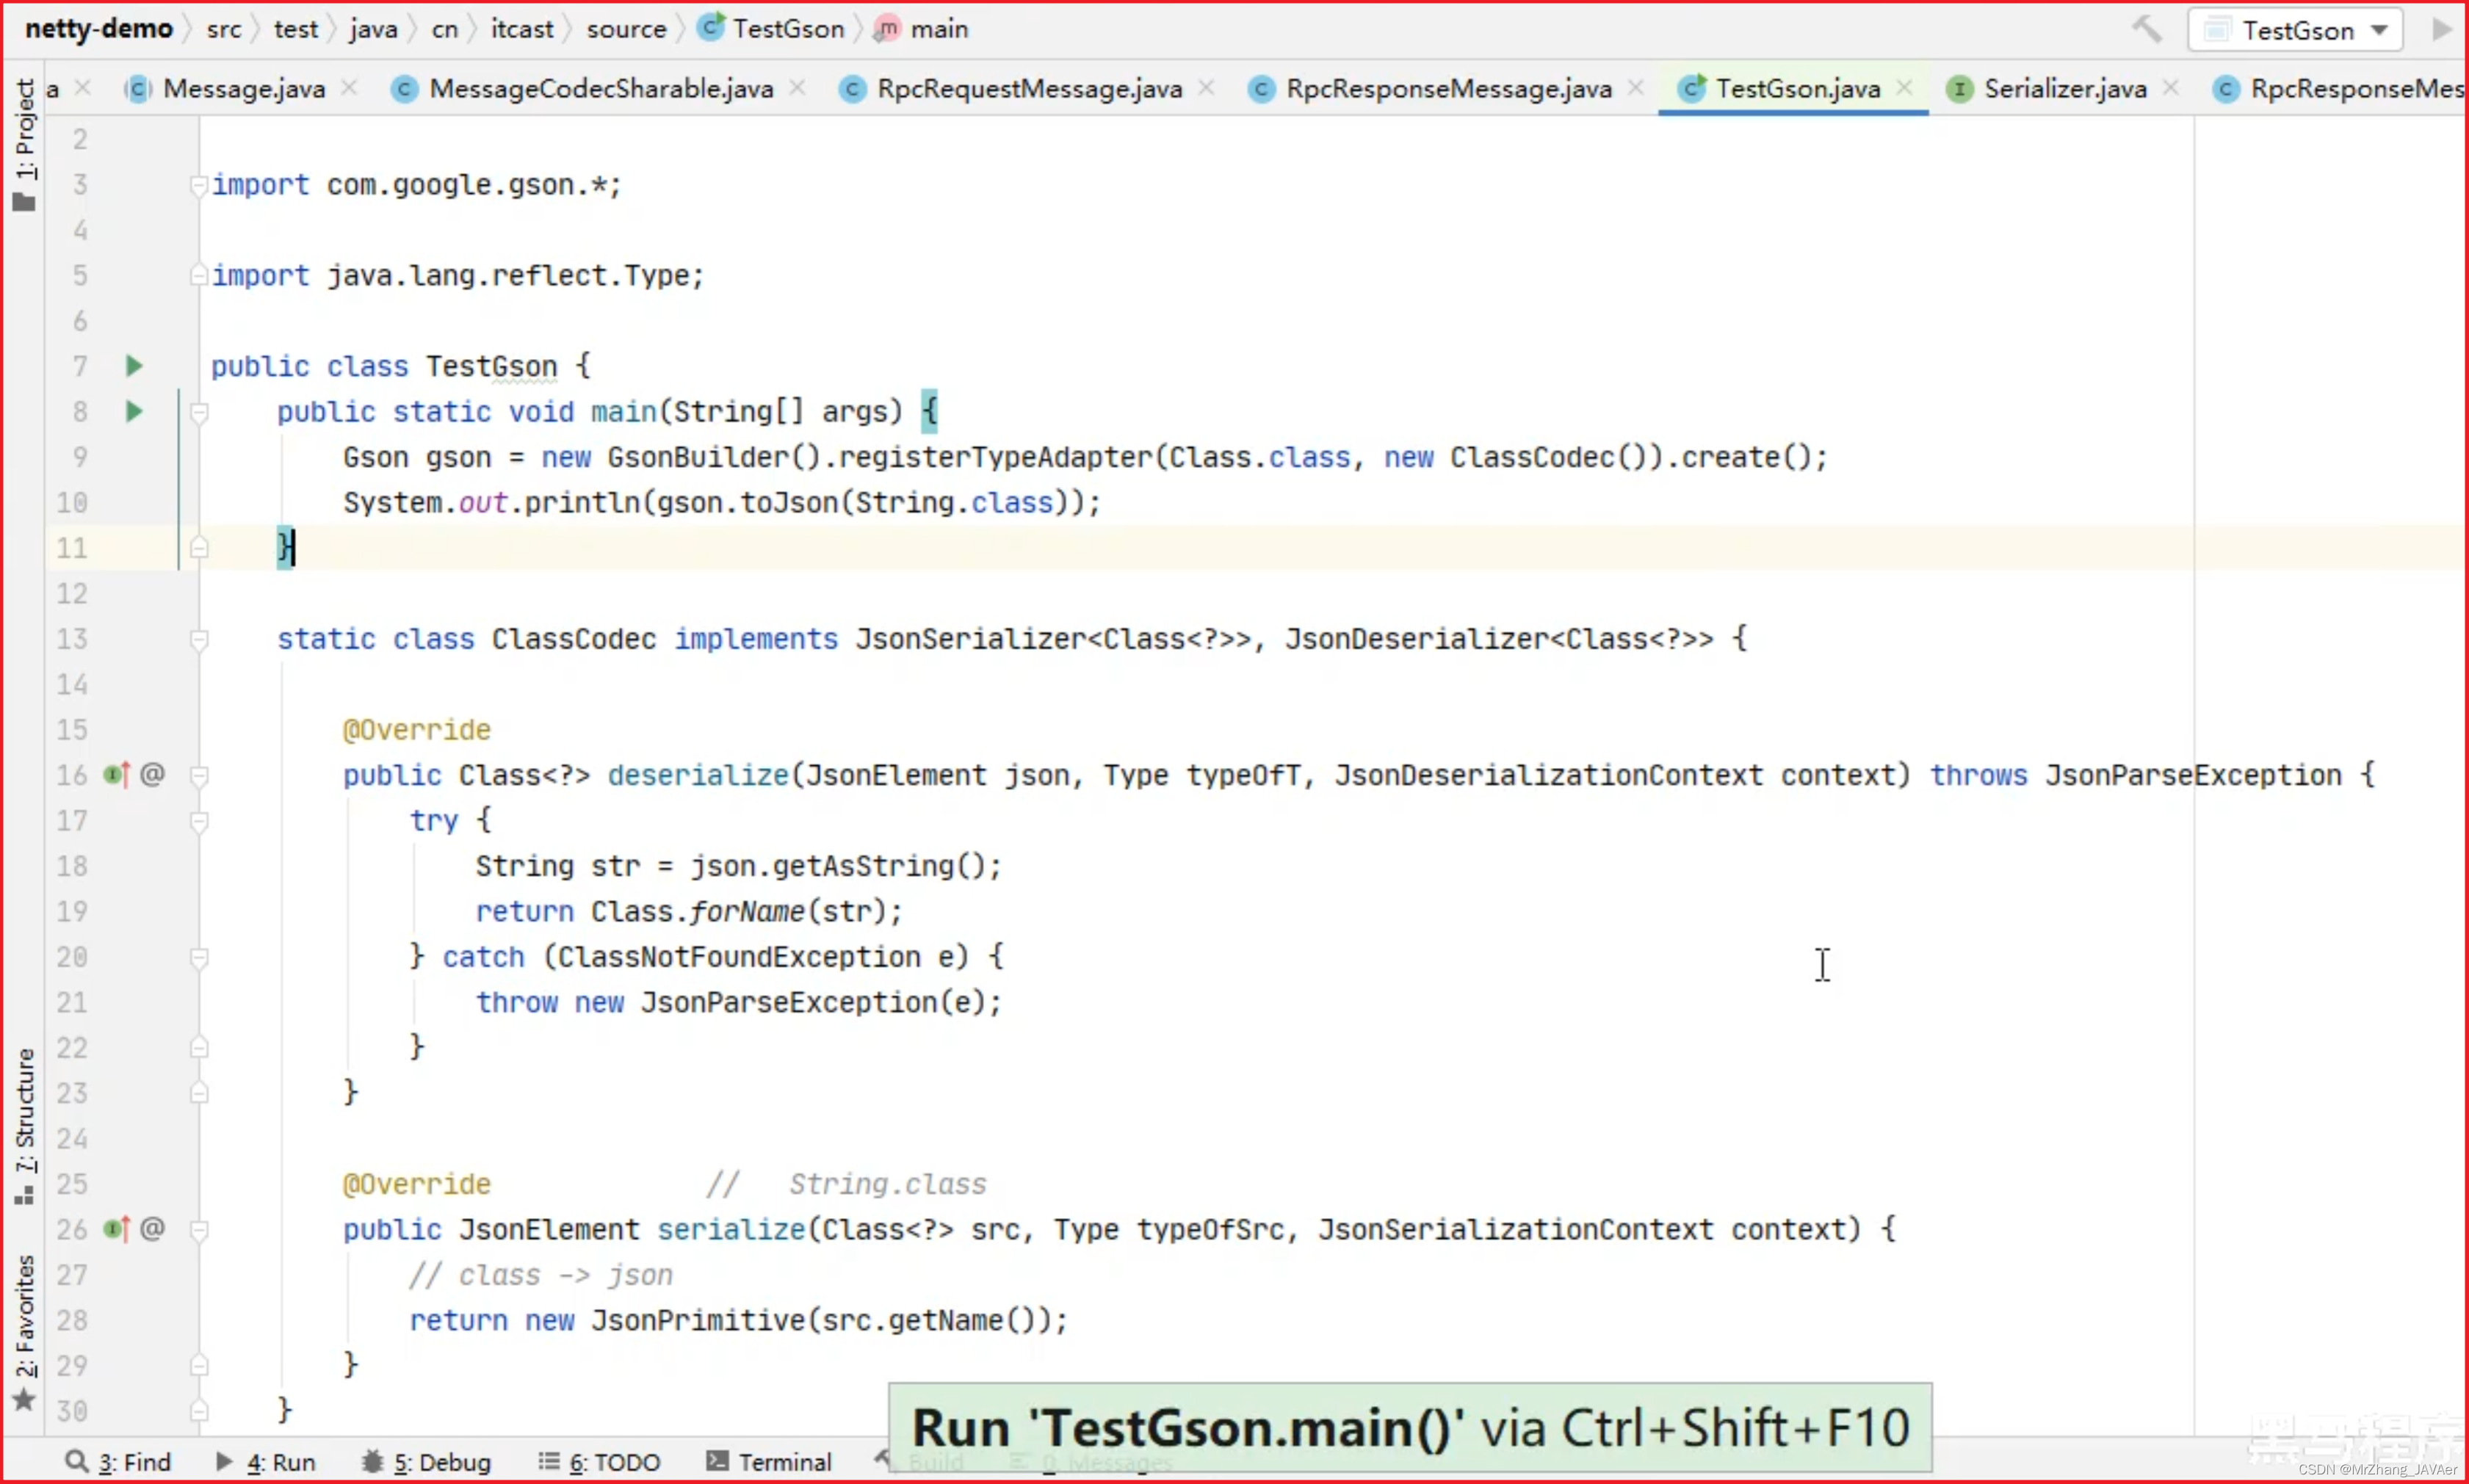This screenshot has height=1484, width=2469.
Task: Click the 'deserialize' method name in code
Action: click(698, 775)
